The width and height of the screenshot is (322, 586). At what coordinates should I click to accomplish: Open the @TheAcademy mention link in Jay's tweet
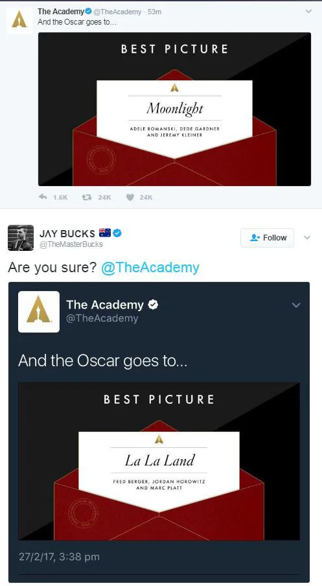coord(150,268)
